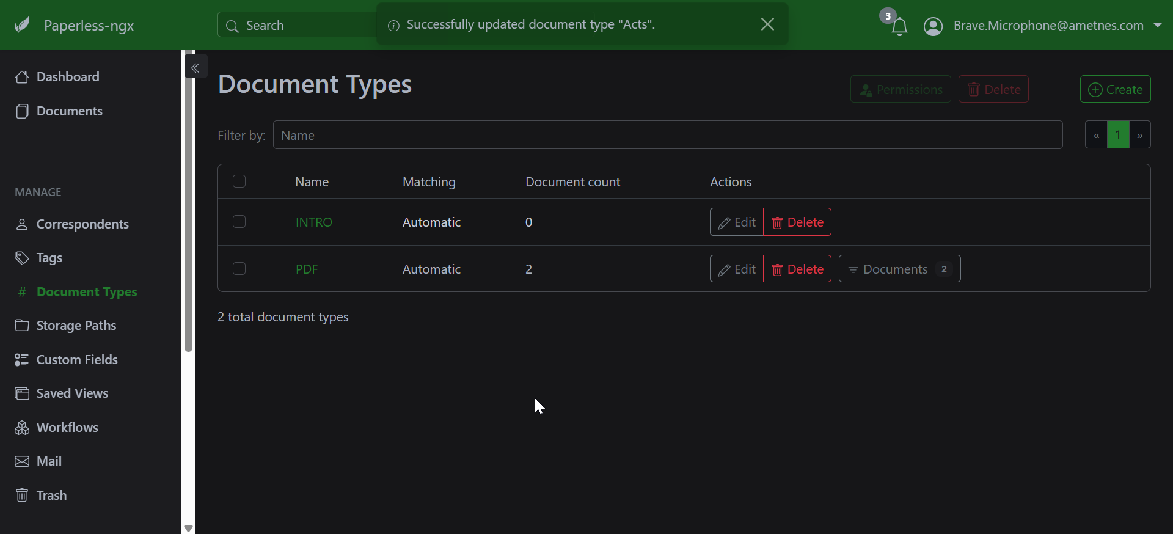
Task: Navigate to Tags in the sidebar
Action: (x=49, y=258)
